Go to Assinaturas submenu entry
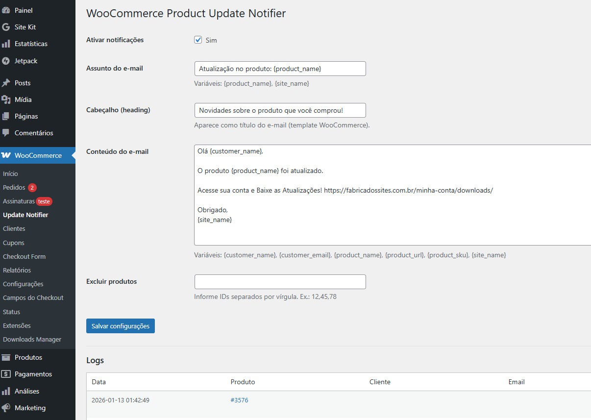Image resolution: width=591 pixels, height=420 pixels. [19, 201]
